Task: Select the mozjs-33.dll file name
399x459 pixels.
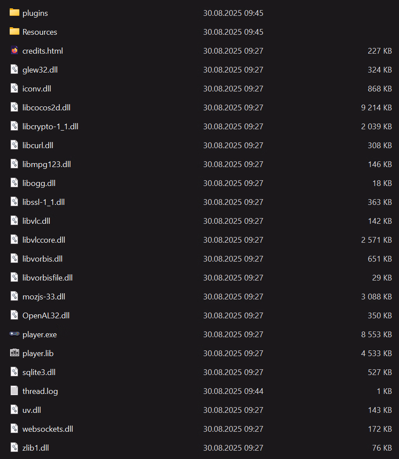Action: (44, 296)
